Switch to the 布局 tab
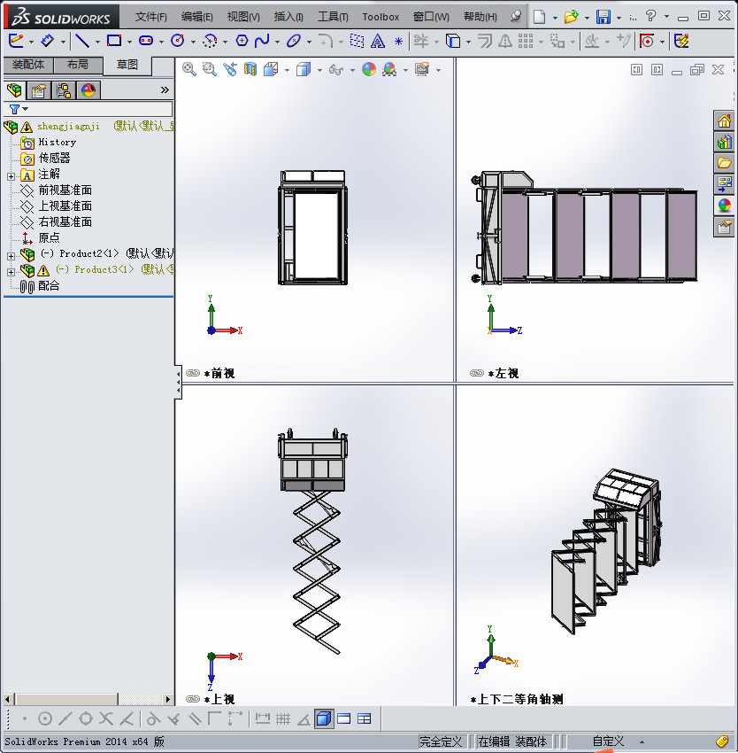 coord(78,65)
